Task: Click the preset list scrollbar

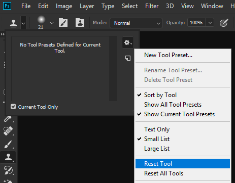Action: [113, 69]
